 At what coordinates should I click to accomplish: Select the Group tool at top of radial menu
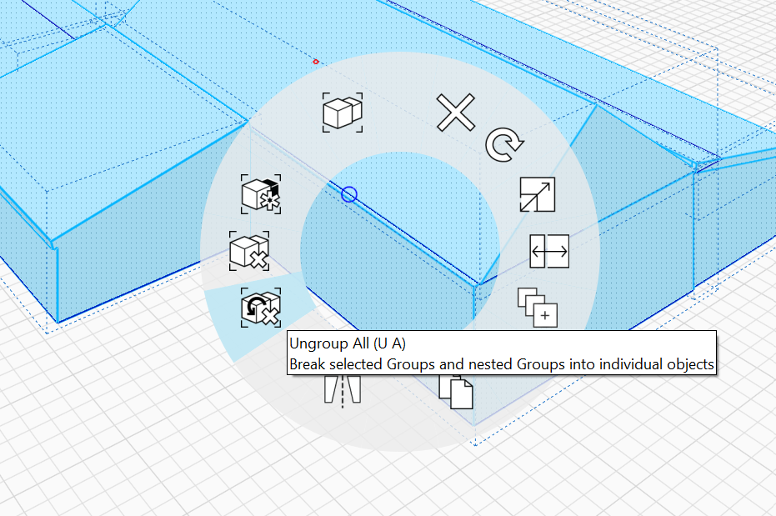pos(342,111)
